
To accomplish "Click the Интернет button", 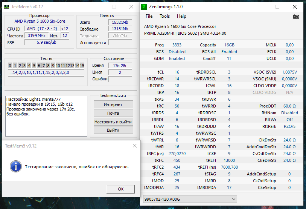I will 113,104.
